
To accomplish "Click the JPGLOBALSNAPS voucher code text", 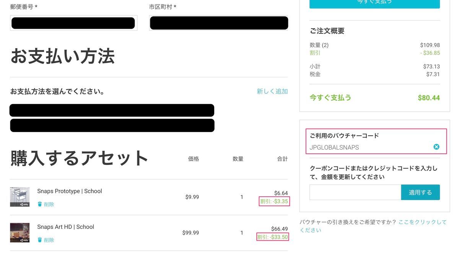I will click(334, 147).
